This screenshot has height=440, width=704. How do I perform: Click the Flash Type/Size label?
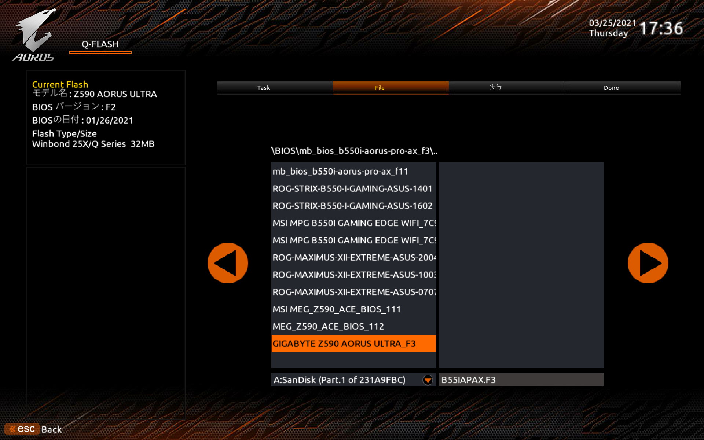[65, 133]
